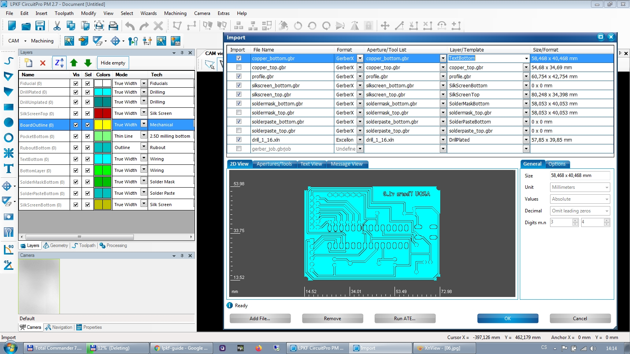Open Decimal Omit leading zeros dropdown
Screen dimensions: 630x354
[580, 211]
